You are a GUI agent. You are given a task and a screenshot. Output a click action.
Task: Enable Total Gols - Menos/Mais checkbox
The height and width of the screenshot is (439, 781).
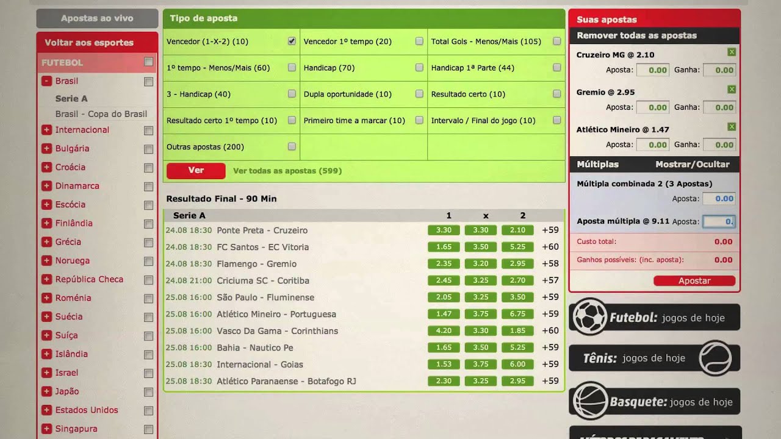click(x=556, y=41)
